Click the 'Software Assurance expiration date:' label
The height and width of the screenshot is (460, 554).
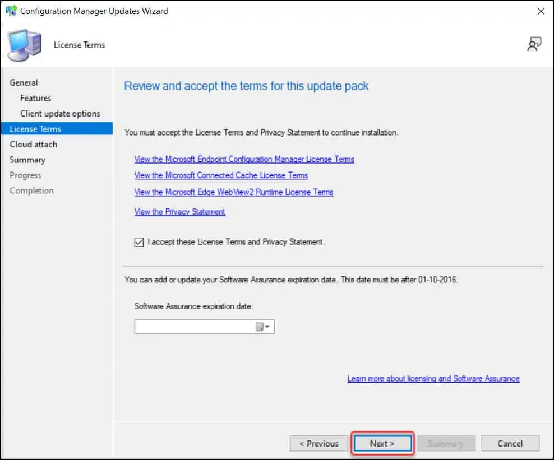pyautogui.click(x=193, y=306)
